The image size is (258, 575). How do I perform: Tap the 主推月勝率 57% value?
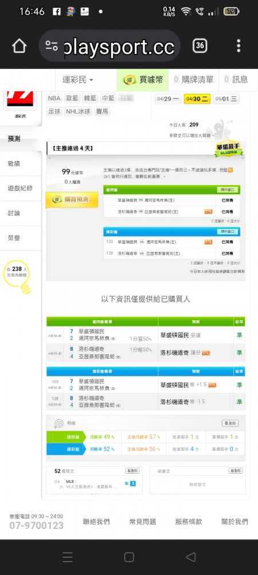(143, 437)
